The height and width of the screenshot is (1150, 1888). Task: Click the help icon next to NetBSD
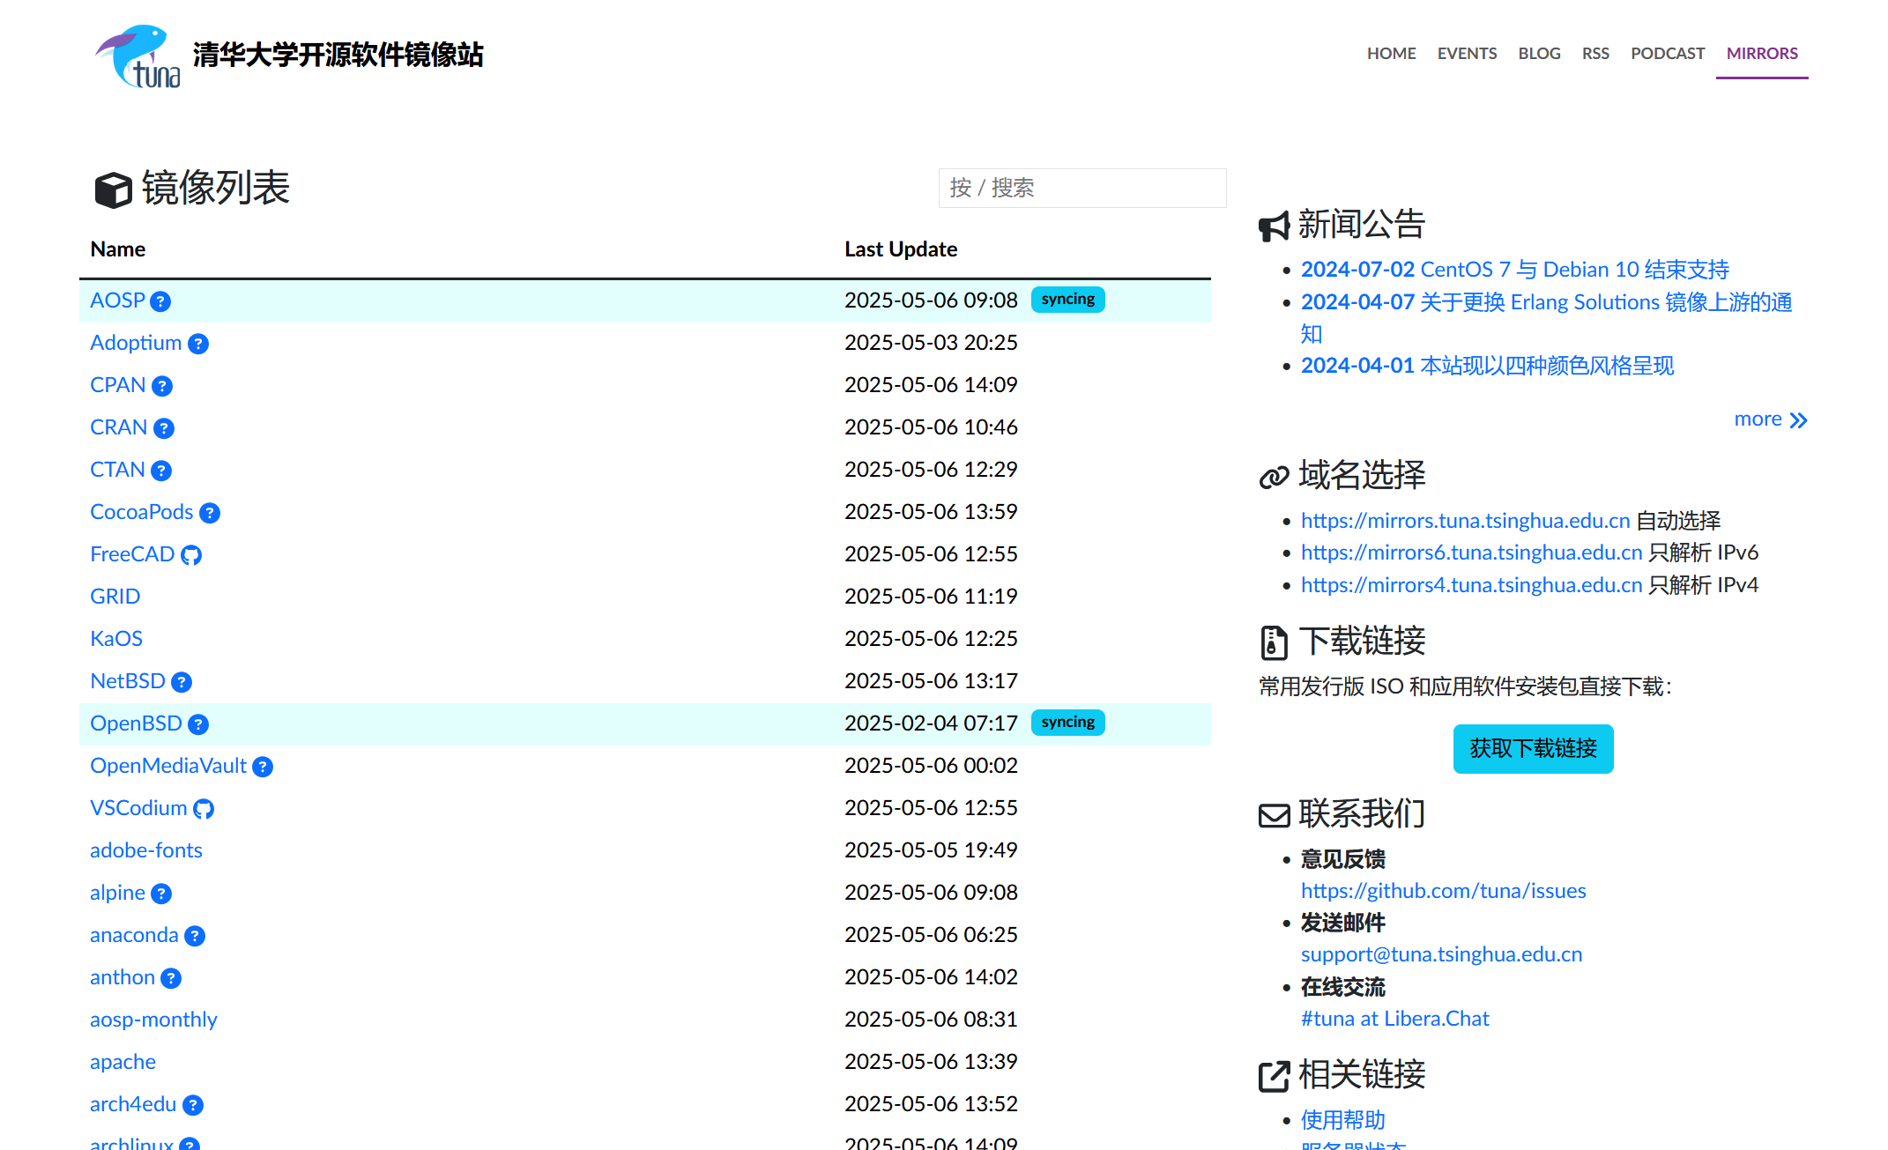[182, 682]
